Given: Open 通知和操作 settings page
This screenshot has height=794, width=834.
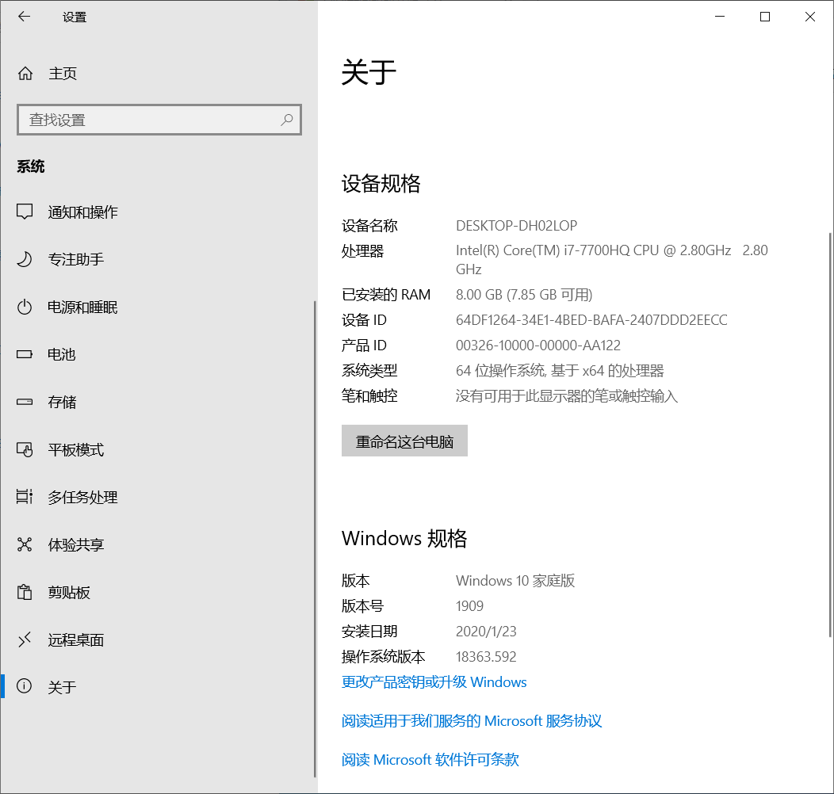Looking at the screenshot, I should click(158, 212).
